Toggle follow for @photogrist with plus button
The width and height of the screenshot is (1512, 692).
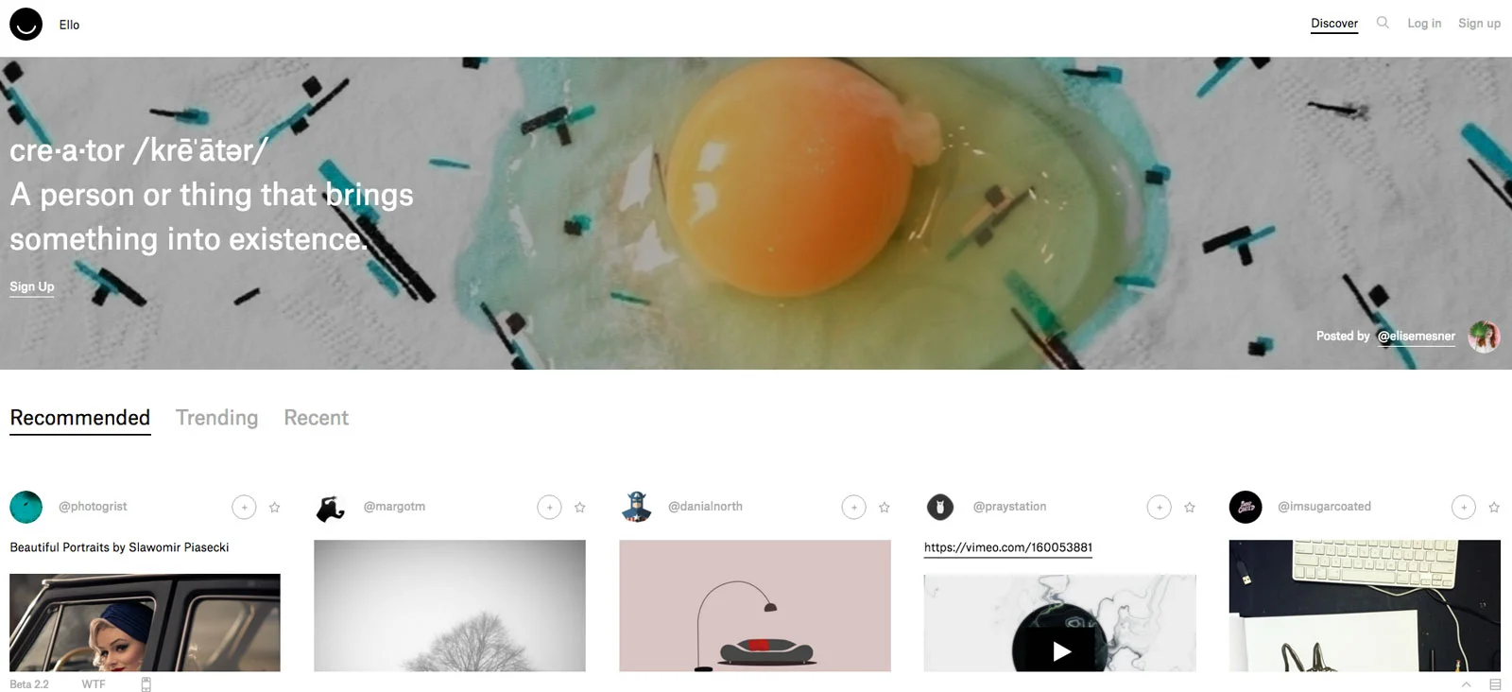(244, 508)
